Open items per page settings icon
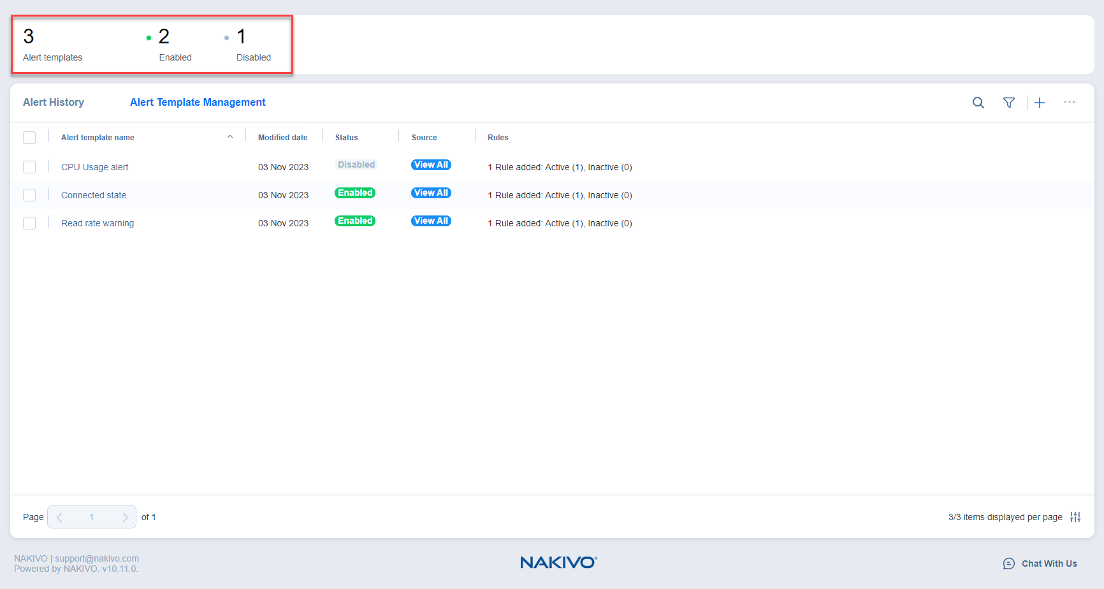Screen dimensions: 1104x589 point(1075,517)
